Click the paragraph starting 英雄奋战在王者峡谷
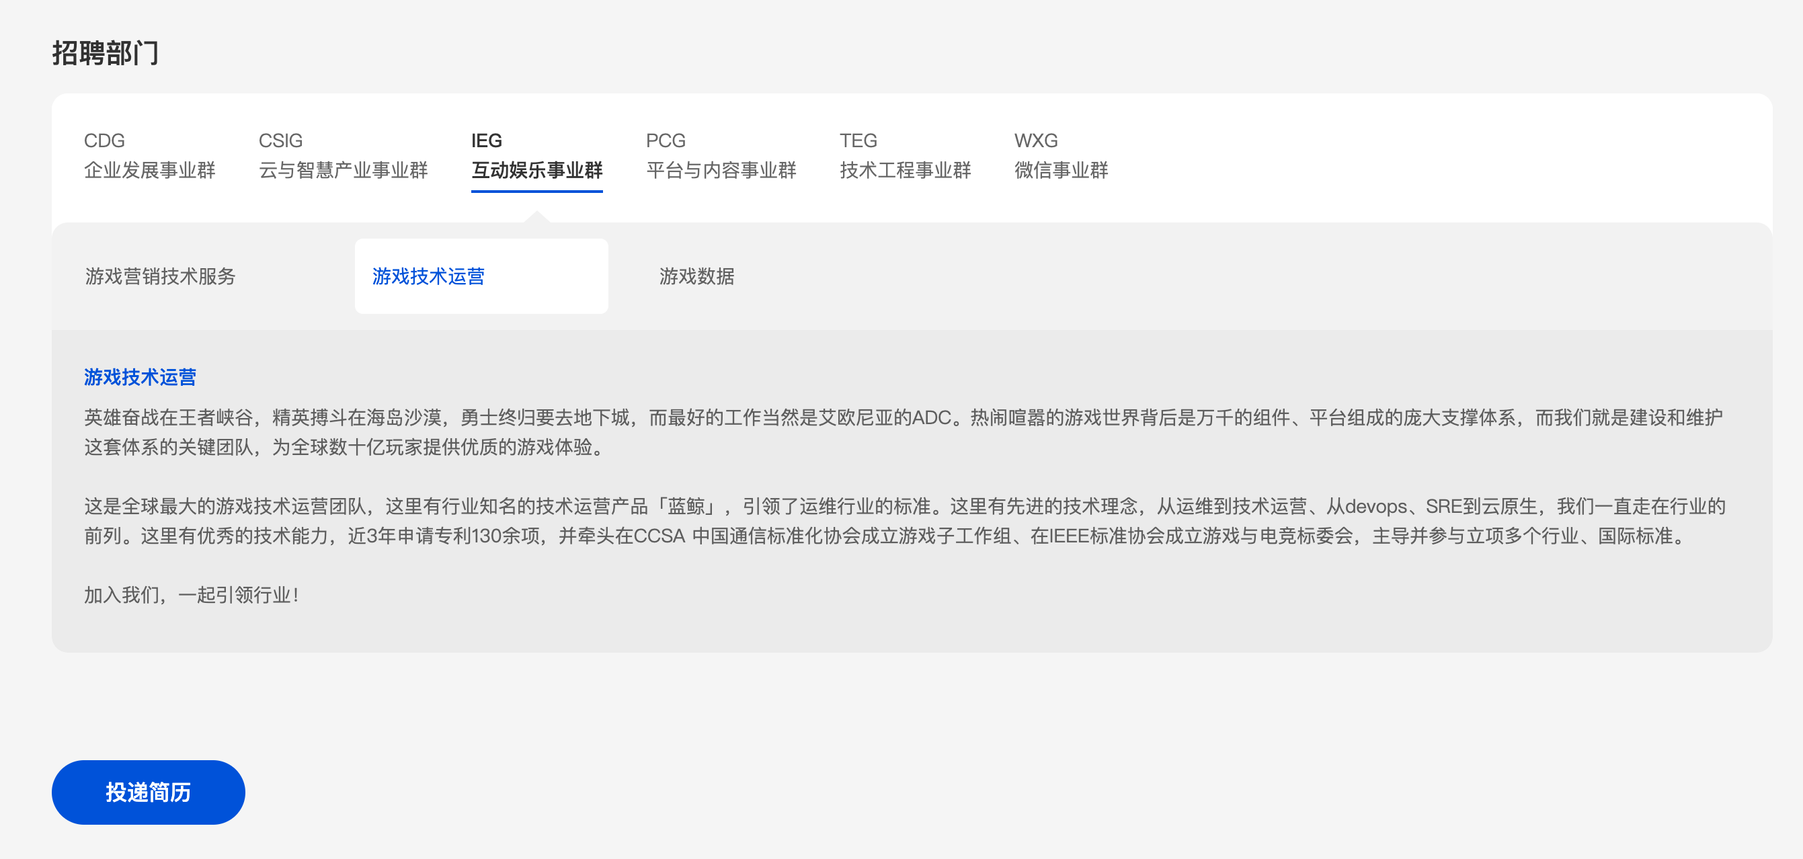The width and height of the screenshot is (1803, 859). 903,433
